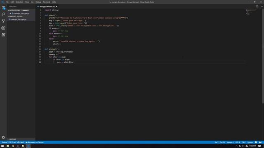This screenshot has height=148, width=264.
Task: Click Reconnect to Discord in status bar
Action: [x=35, y=142]
